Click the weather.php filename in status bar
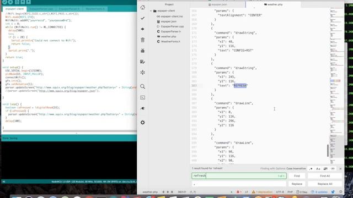Image resolution: width=353 pixels, height=198 pixels. (150, 192)
